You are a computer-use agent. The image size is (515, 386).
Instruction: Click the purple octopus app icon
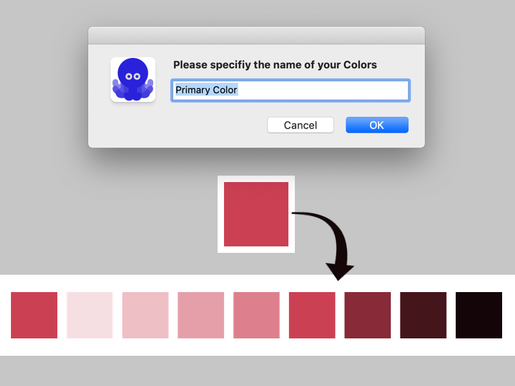point(133,78)
